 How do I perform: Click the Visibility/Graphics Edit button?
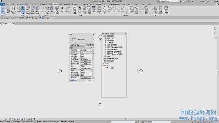click(86, 61)
